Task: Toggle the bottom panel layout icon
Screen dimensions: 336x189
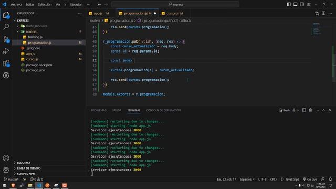Action: (295, 4)
